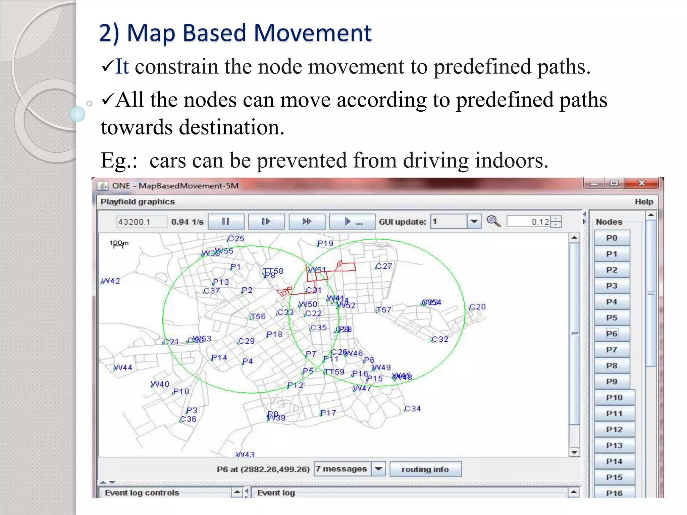Image resolution: width=687 pixels, height=515 pixels.
Task: Select node P3 in Nodes list
Action: click(612, 286)
